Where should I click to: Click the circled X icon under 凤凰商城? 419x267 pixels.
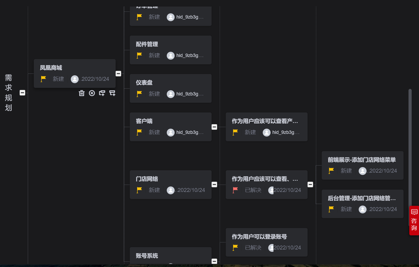(92, 93)
